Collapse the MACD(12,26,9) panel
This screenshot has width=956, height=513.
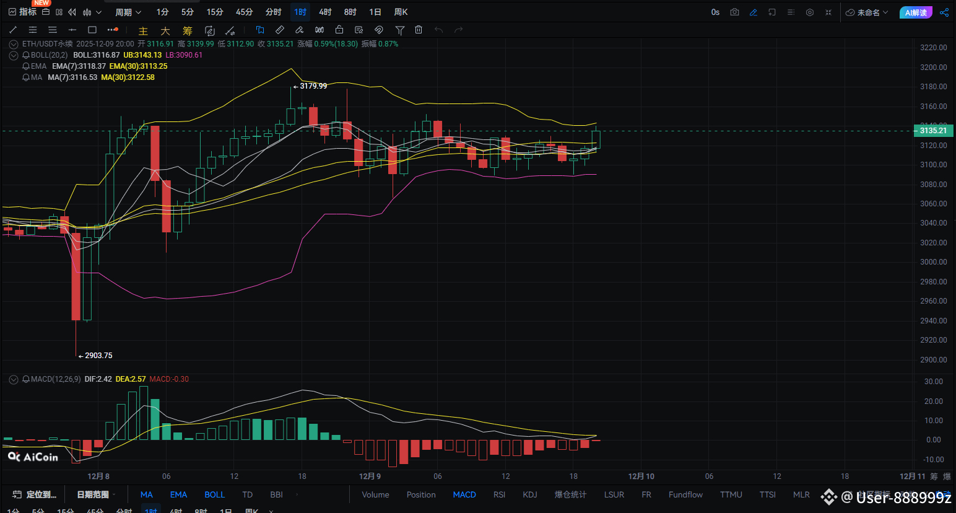click(14, 379)
